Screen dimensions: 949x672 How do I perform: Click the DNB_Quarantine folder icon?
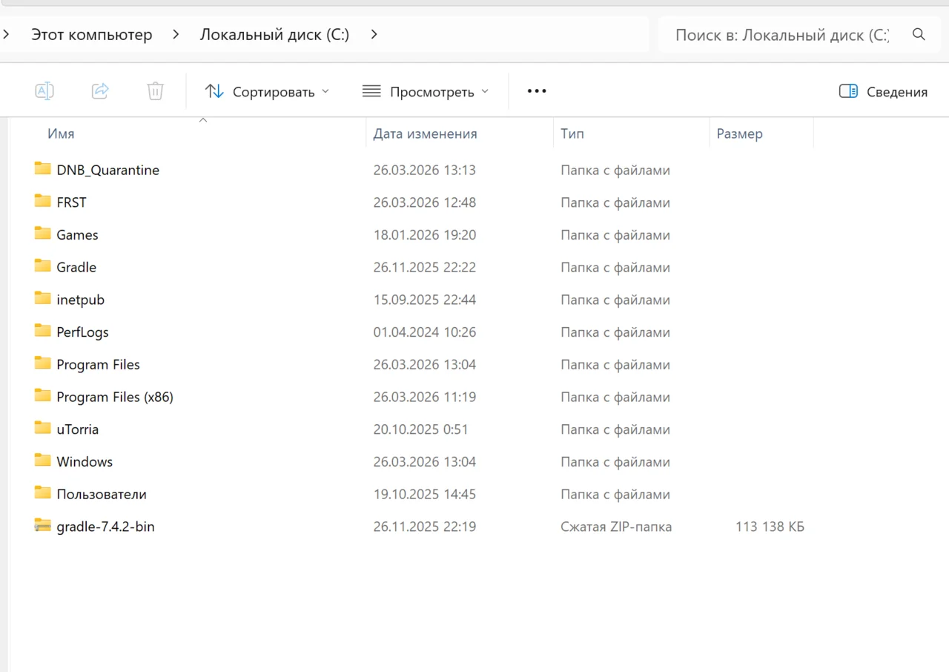(43, 169)
